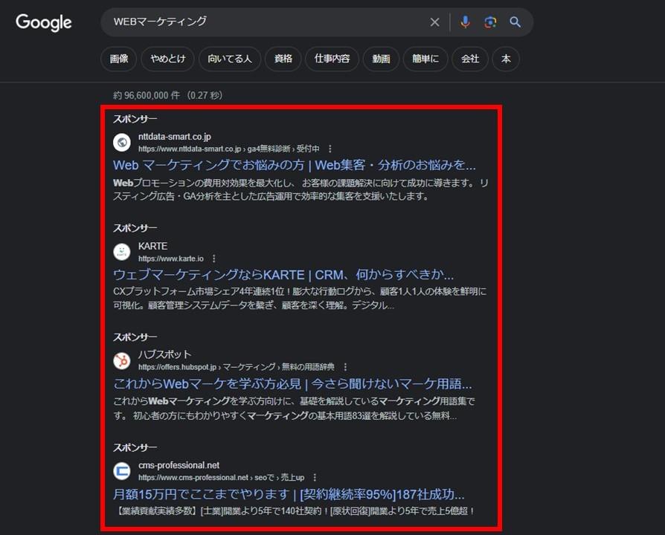Viewport: 665px width, 535px height.
Task: Click the cms-professional.net site name
Action: [179, 465]
